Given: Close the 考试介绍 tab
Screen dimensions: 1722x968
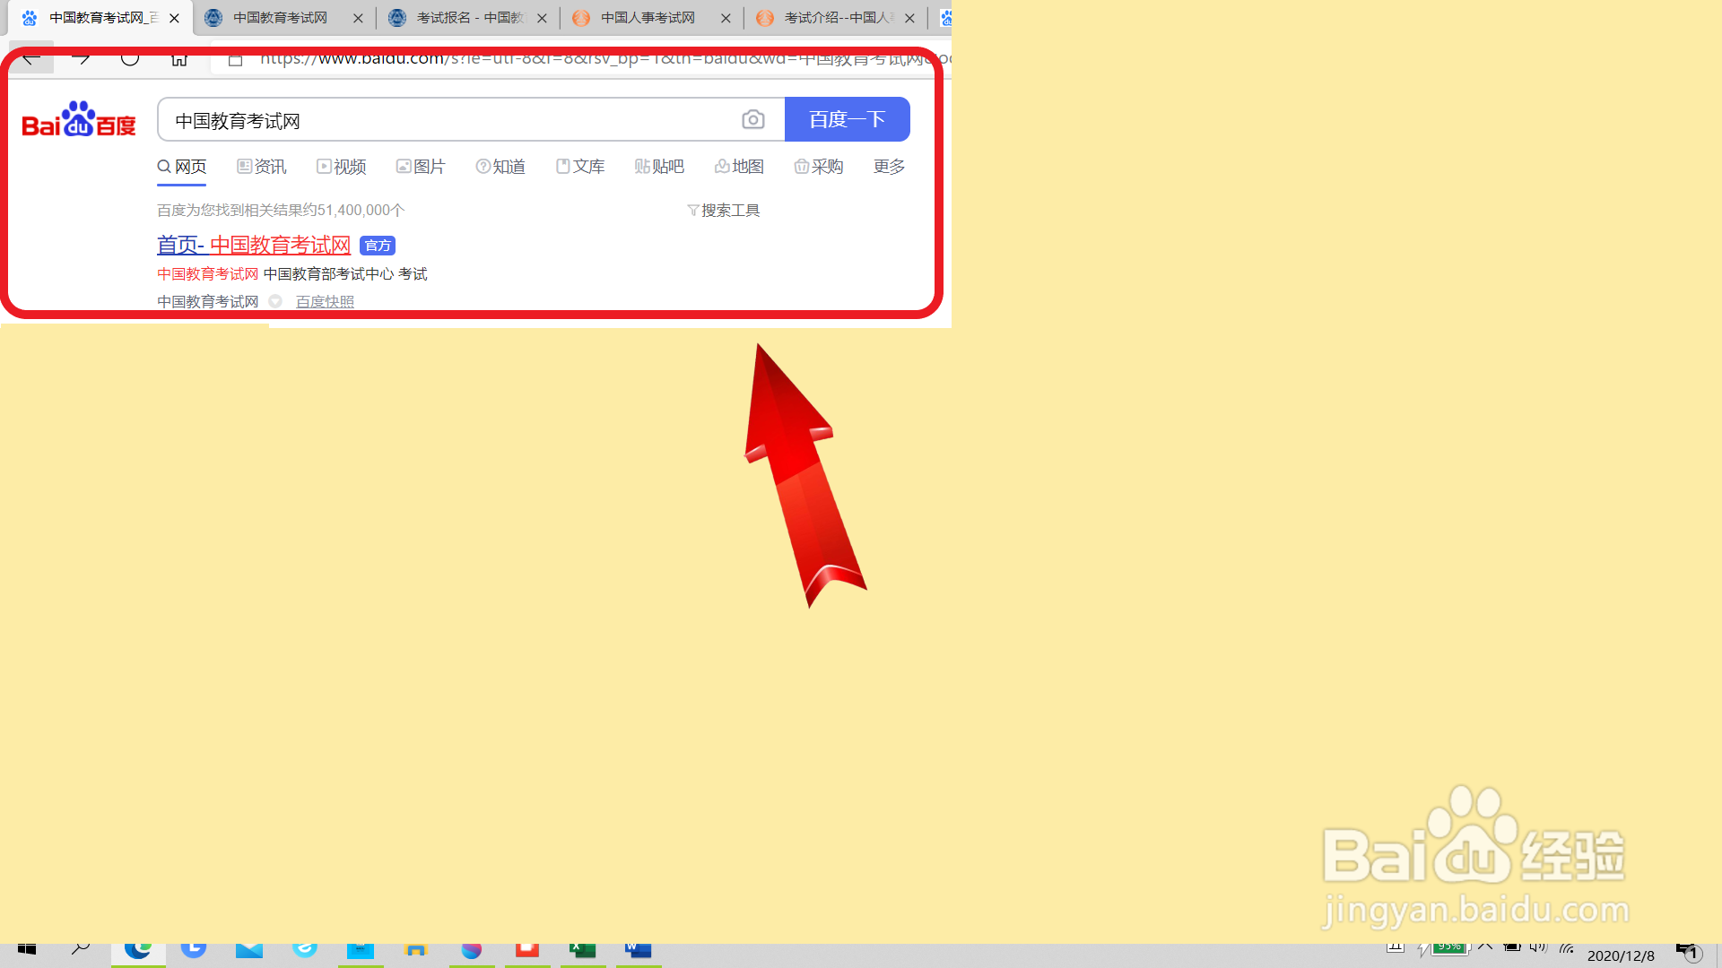Looking at the screenshot, I should (909, 18).
